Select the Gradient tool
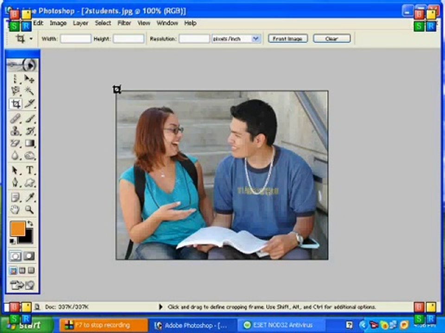Viewport: 445px width, 333px height. pyautogui.click(x=29, y=143)
